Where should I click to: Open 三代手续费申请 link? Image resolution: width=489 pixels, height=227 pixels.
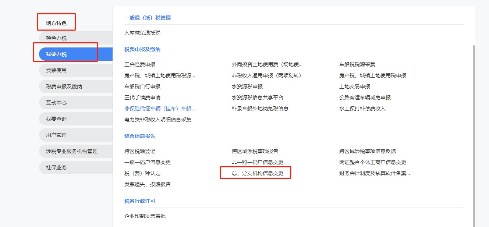pos(142,97)
